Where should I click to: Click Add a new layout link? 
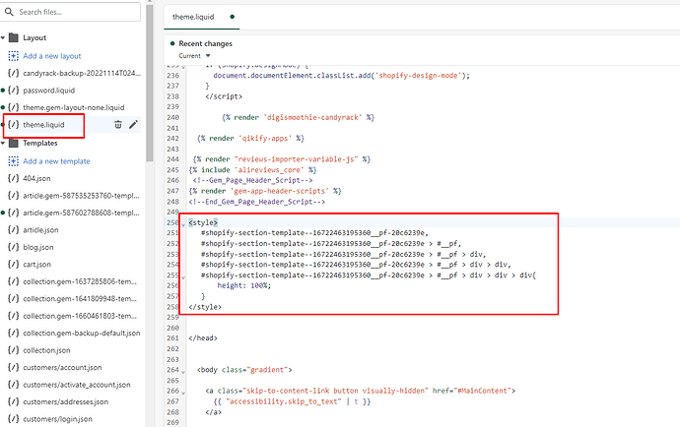52,56
